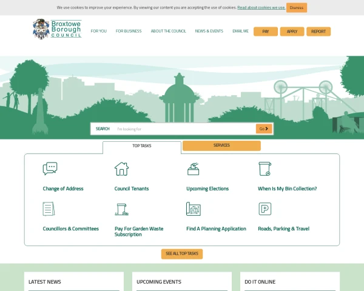Viewport: 364px width, 291px height.
Task: Select the Top Tasks tab
Action: coord(141,146)
